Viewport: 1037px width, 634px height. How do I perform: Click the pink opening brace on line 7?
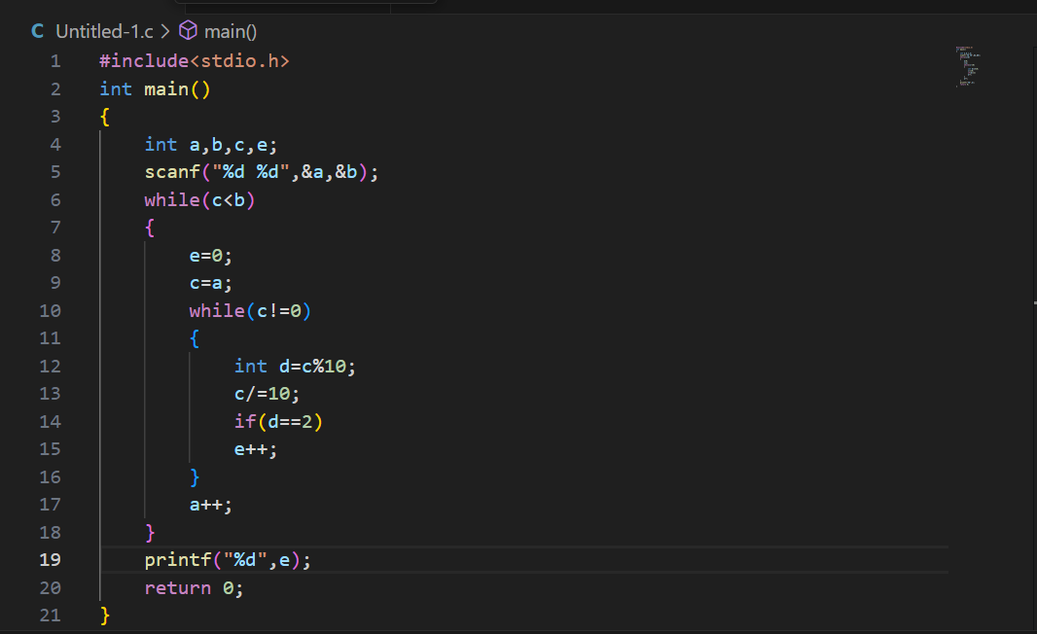[x=150, y=229]
